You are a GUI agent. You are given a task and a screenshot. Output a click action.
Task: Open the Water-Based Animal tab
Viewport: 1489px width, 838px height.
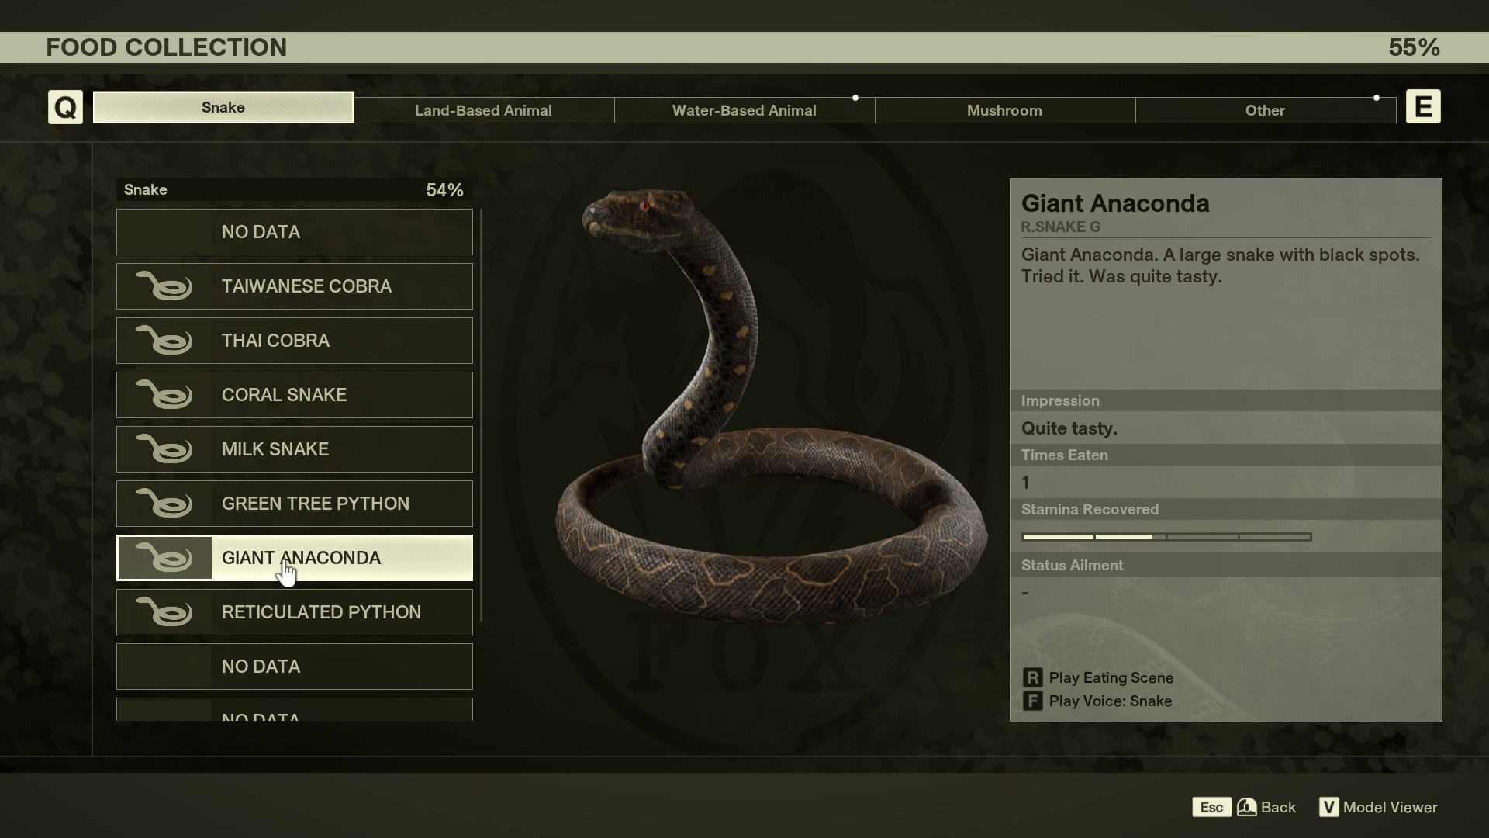pyautogui.click(x=744, y=110)
